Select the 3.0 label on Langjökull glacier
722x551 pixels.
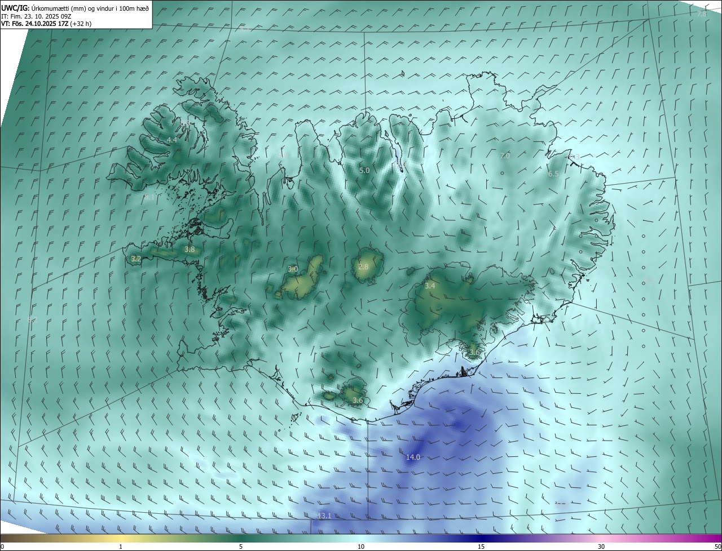[x=293, y=269]
